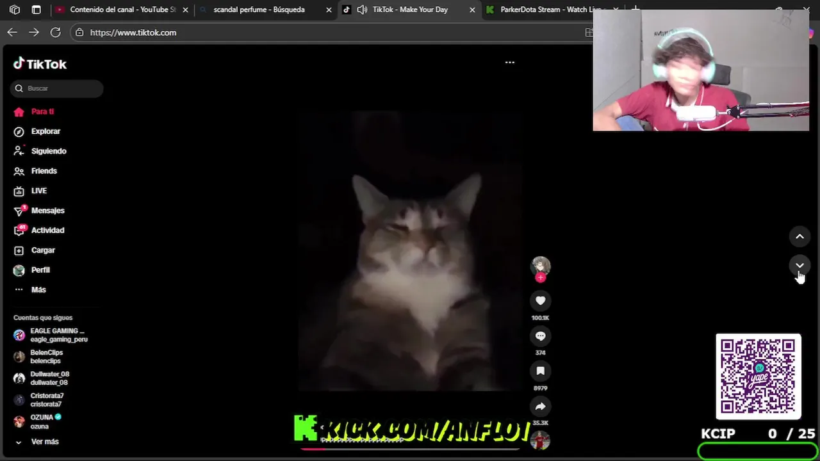
Task: Open the Para ti feed
Action: click(42, 111)
